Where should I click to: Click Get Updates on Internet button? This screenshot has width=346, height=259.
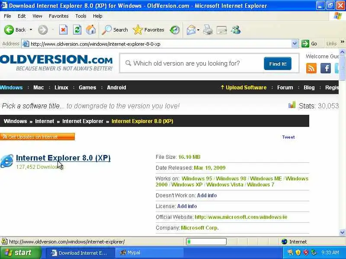click(x=37, y=136)
